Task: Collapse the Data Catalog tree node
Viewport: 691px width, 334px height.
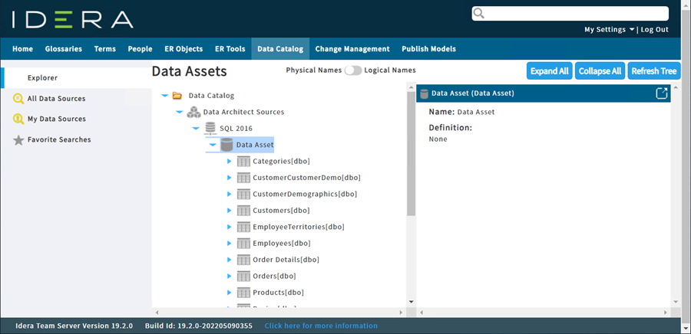Action: pos(165,95)
